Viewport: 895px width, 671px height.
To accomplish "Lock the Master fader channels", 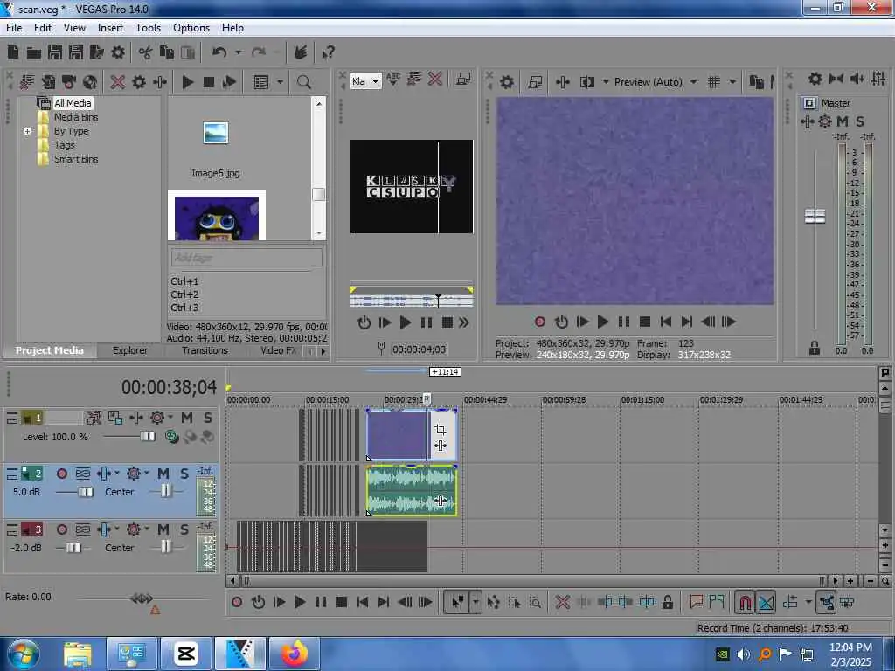I will [x=814, y=348].
